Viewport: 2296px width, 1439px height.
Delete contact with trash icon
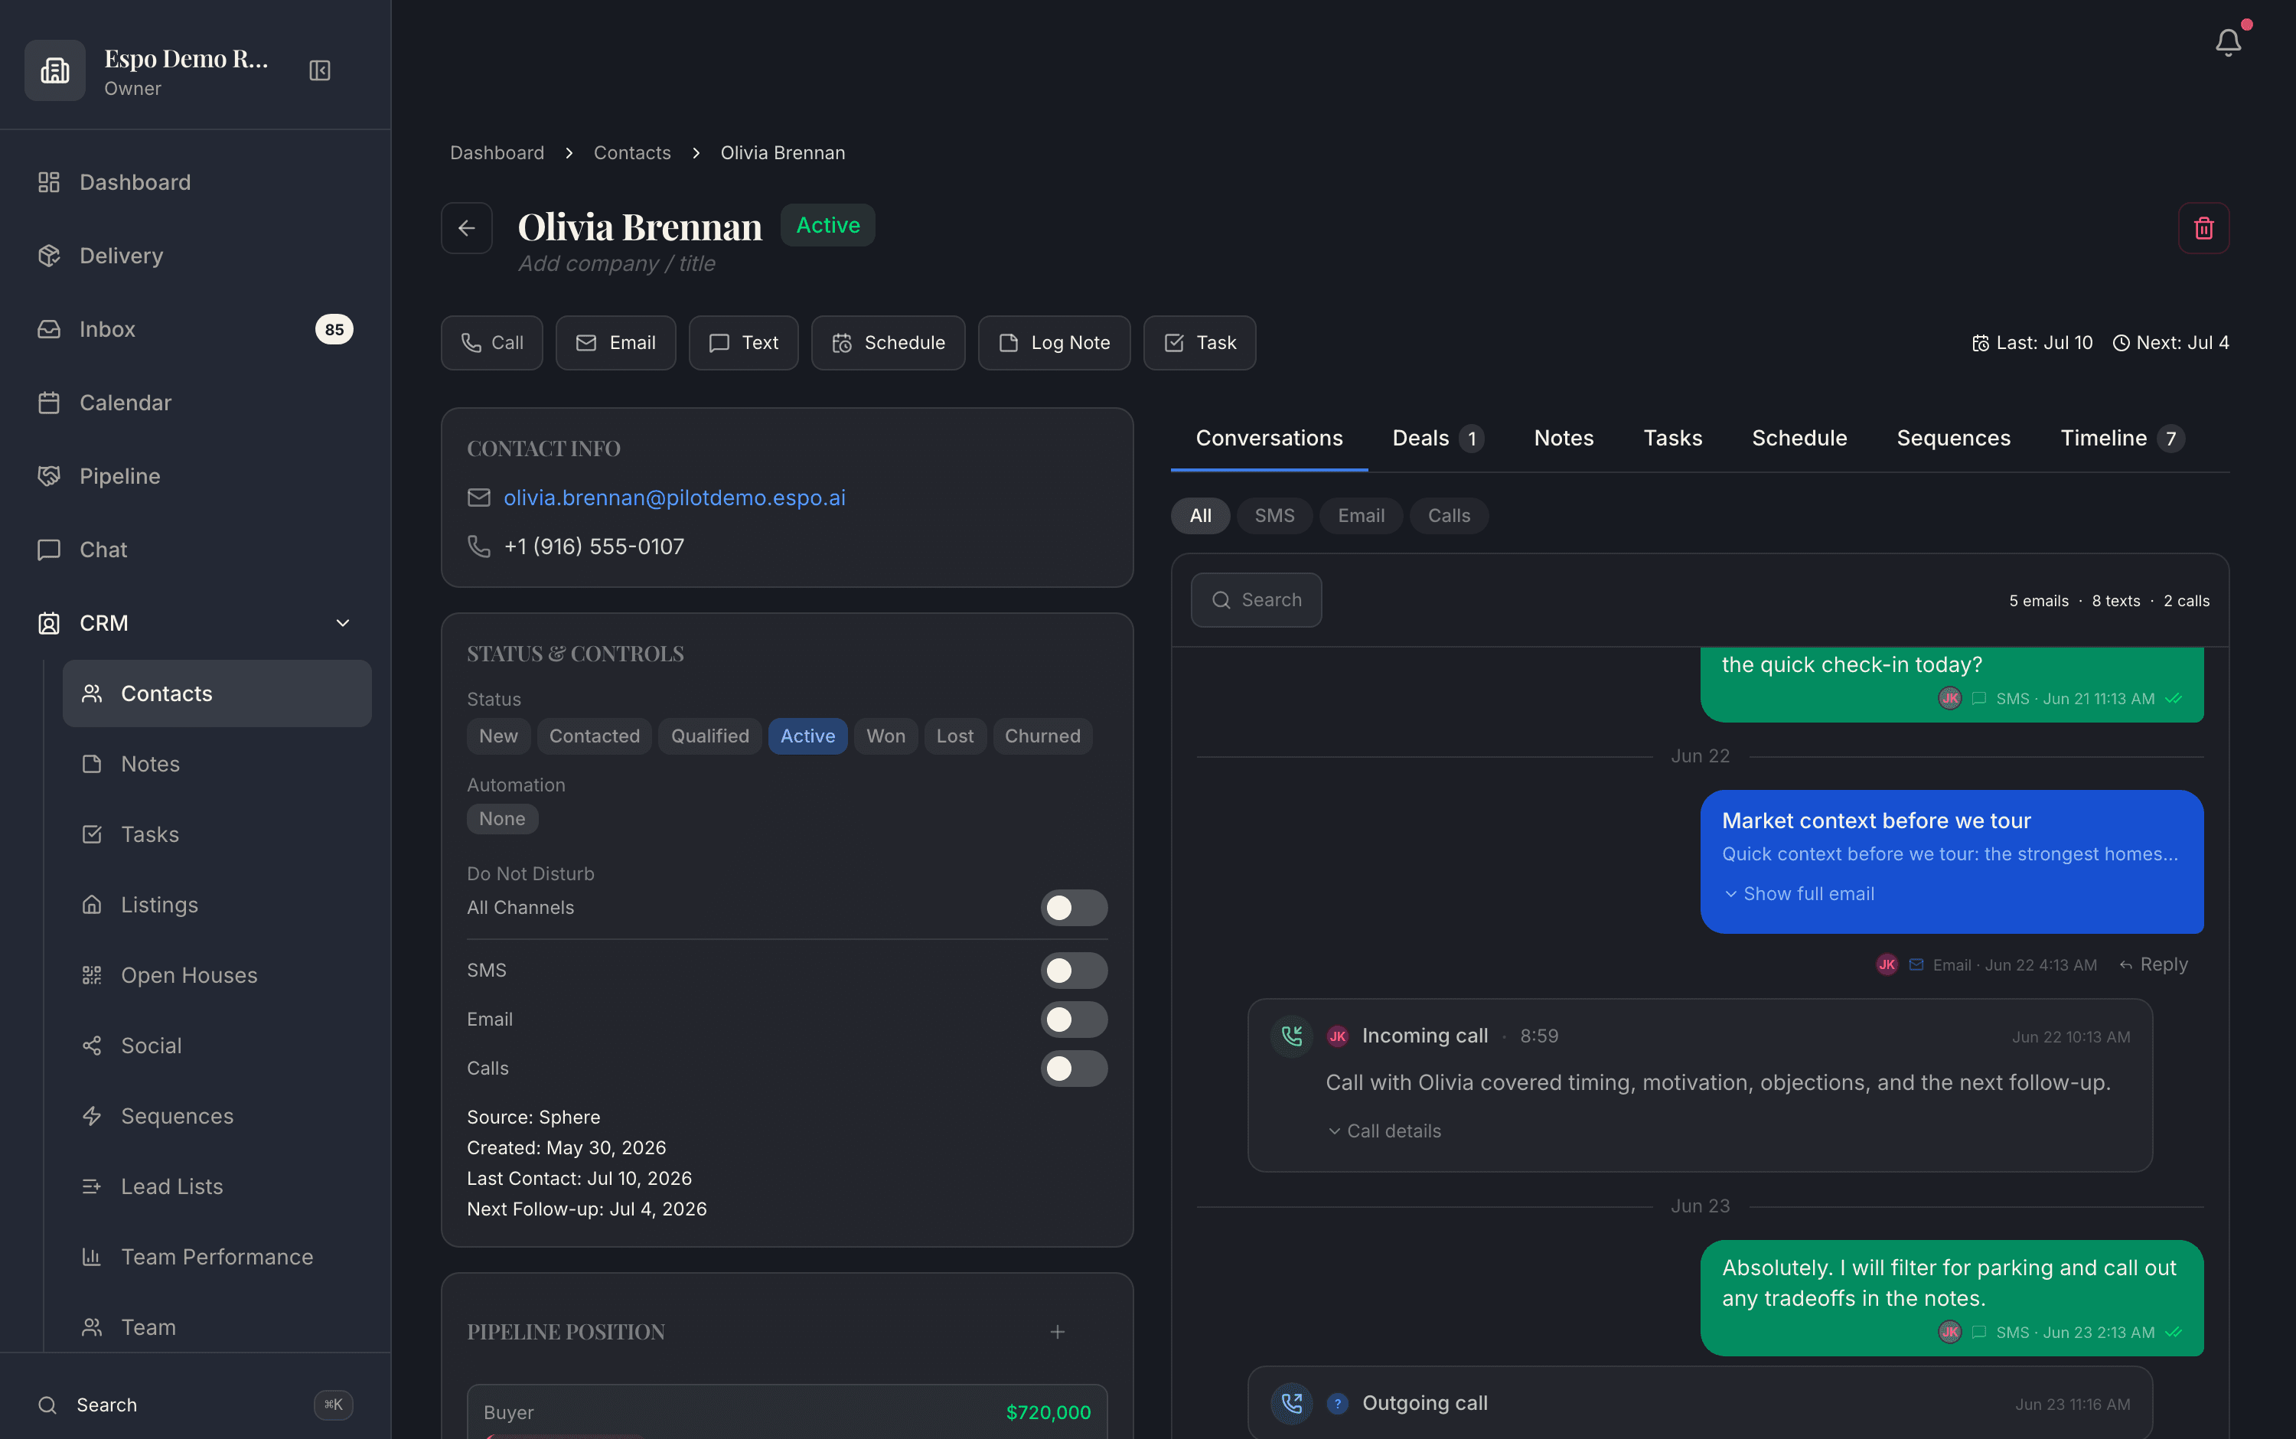pos(2203,227)
